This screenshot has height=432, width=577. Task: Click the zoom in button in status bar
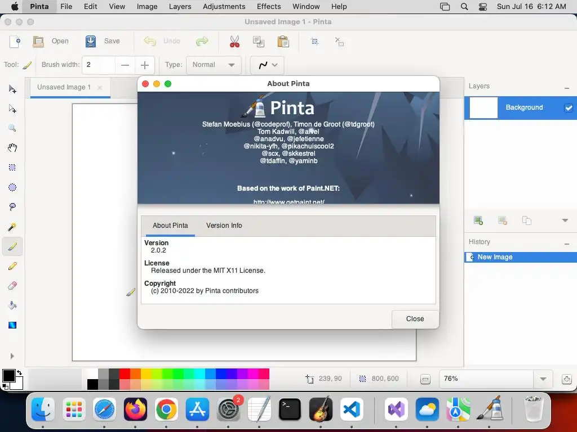pyautogui.click(x=567, y=379)
